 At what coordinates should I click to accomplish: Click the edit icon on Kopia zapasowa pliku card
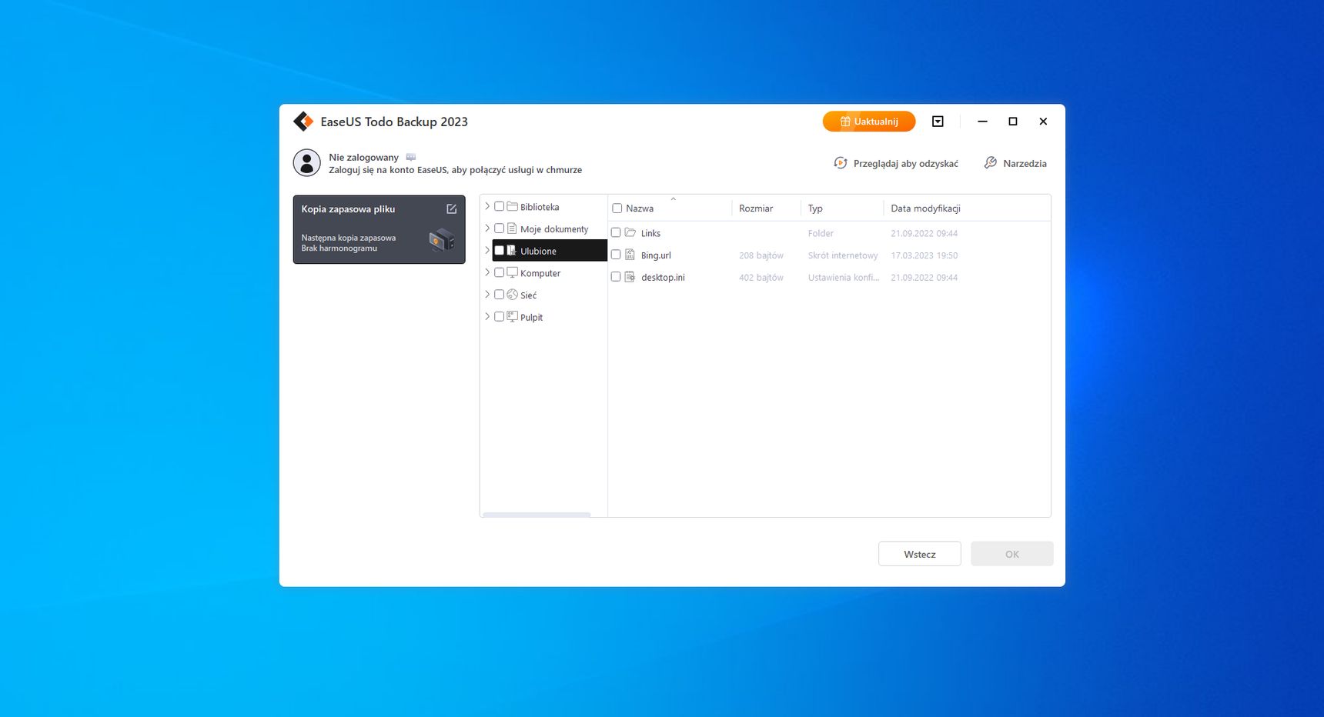452,209
